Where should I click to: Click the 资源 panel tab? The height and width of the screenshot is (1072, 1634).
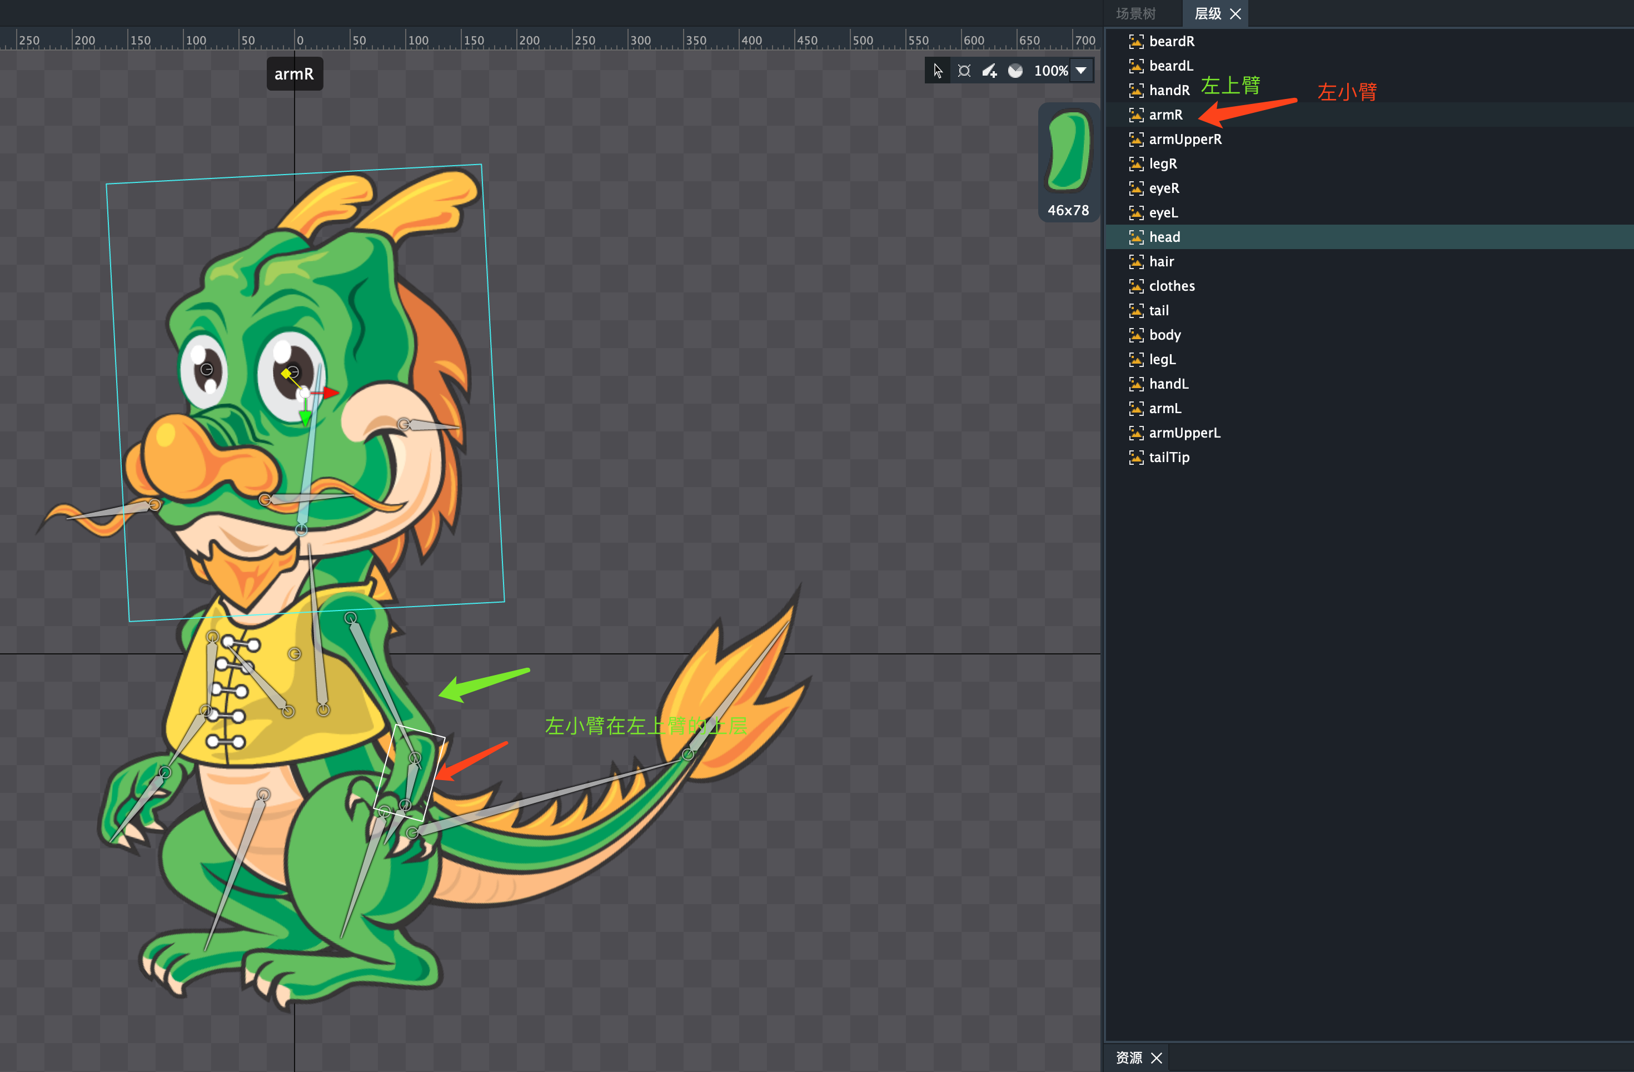pyautogui.click(x=1129, y=1058)
